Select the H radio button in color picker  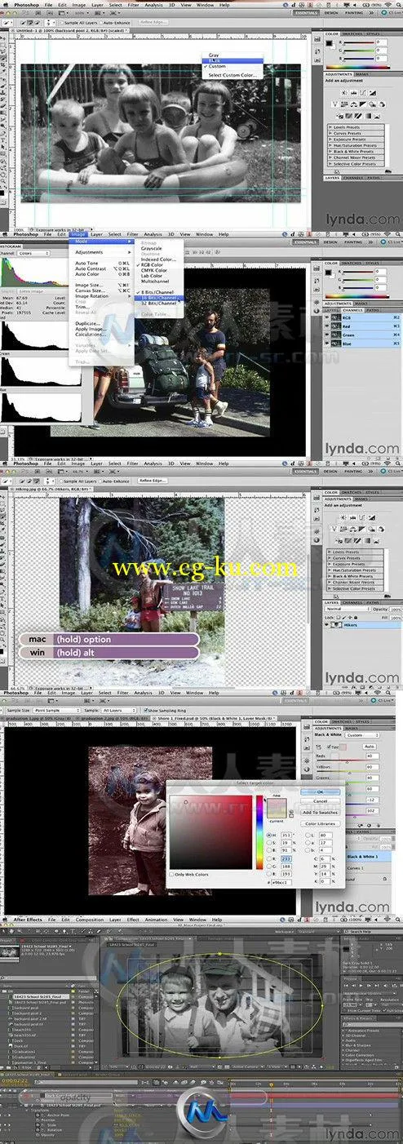(x=270, y=834)
